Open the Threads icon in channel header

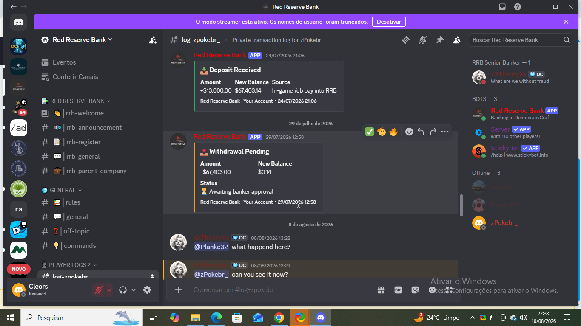click(x=406, y=40)
